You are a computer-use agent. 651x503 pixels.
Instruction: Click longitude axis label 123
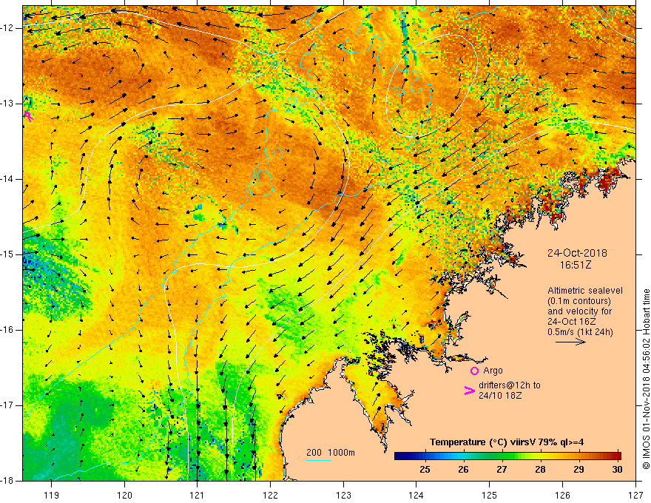(x=343, y=495)
